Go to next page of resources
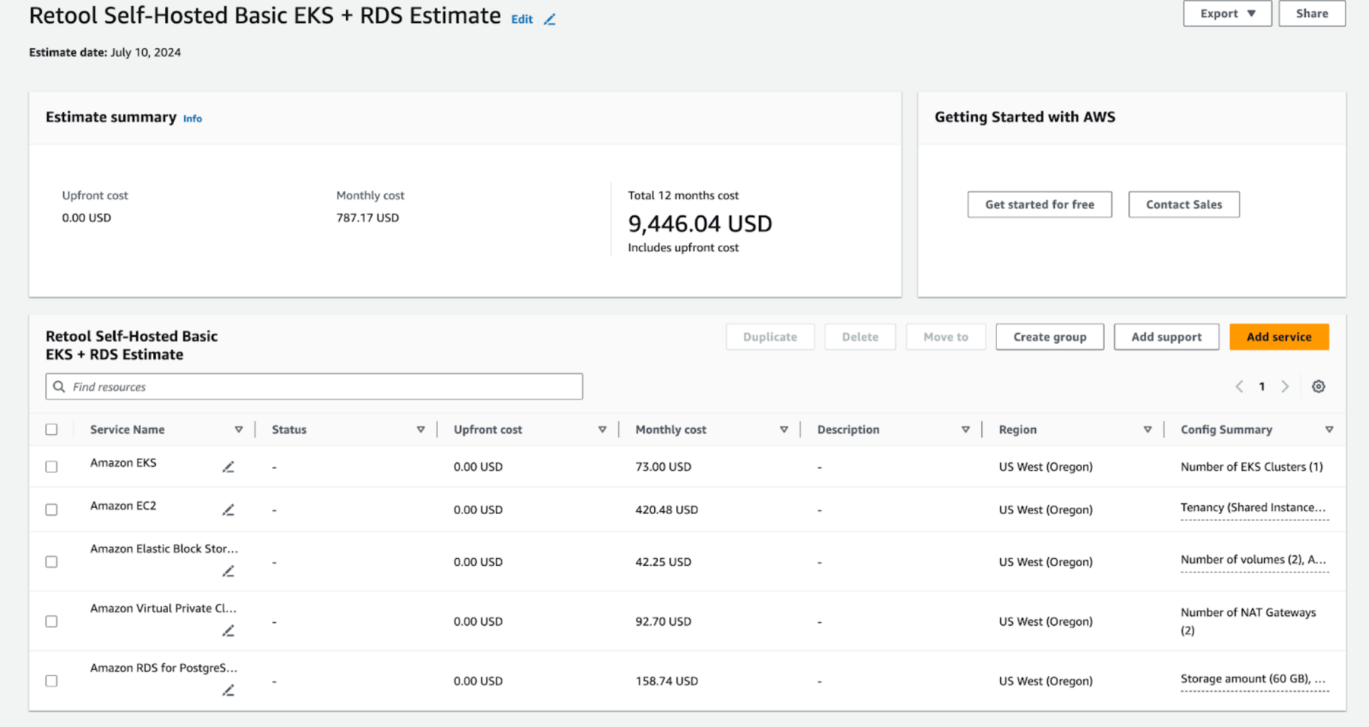This screenshot has height=727, width=1369. 1285,386
